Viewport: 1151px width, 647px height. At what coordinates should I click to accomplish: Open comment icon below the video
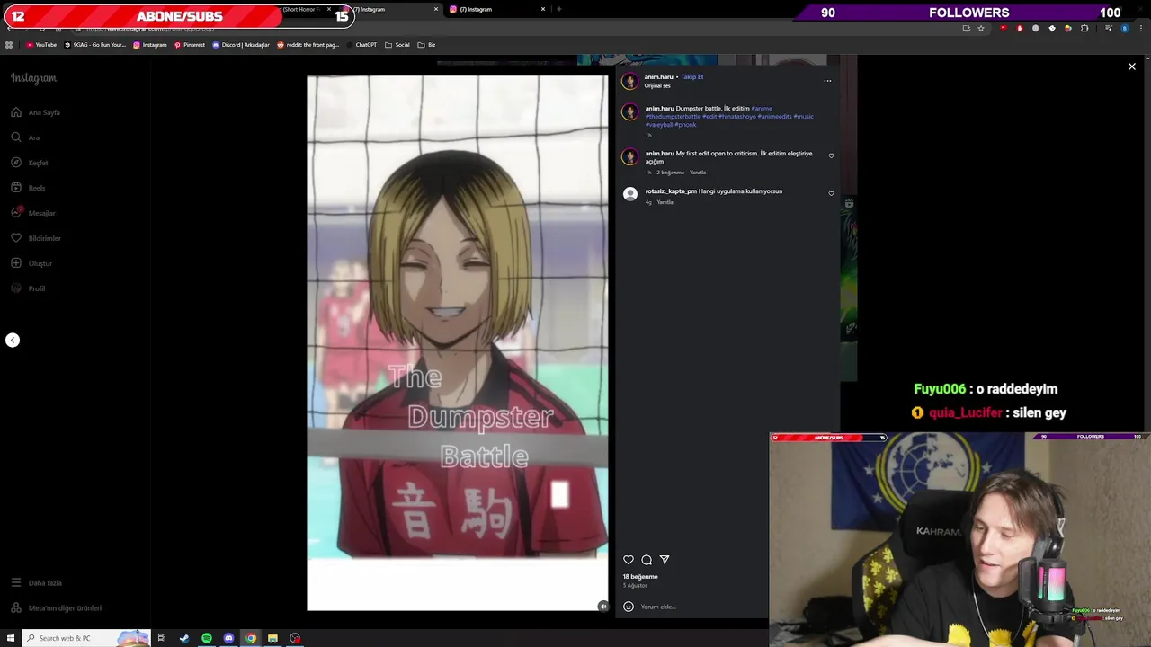[x=647, y=560]
